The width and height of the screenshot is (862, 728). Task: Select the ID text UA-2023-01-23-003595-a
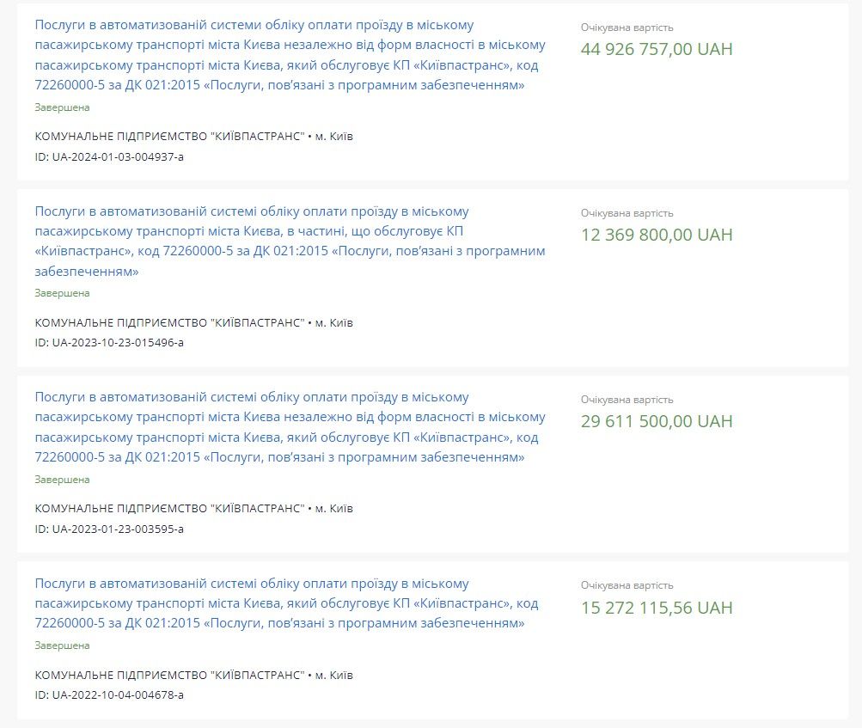pyautogui.click(x=109, y=529)
